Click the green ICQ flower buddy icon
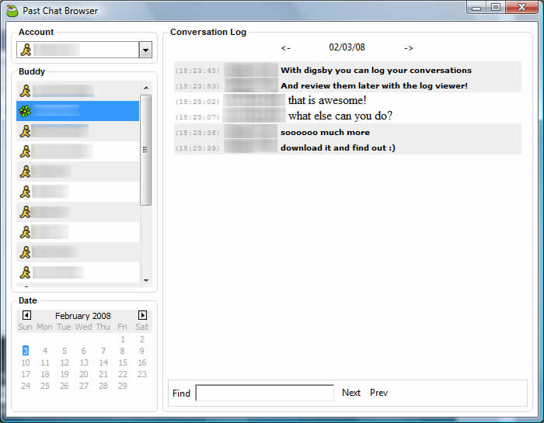Image resolution: width=544 pixels, height=423 pixels. [25, 111]
